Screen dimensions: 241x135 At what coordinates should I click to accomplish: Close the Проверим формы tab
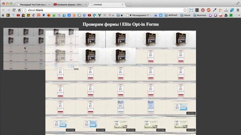[x=86, y=4]
